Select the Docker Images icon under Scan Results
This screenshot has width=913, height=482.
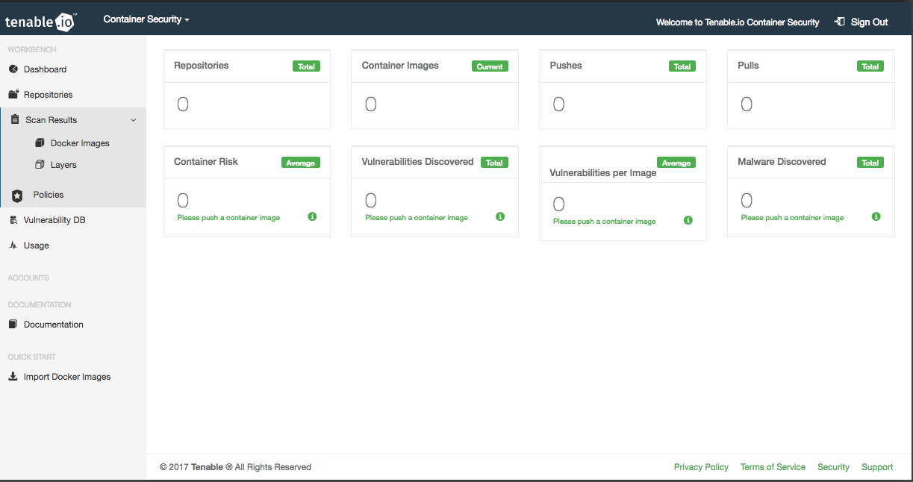(40, 143)
